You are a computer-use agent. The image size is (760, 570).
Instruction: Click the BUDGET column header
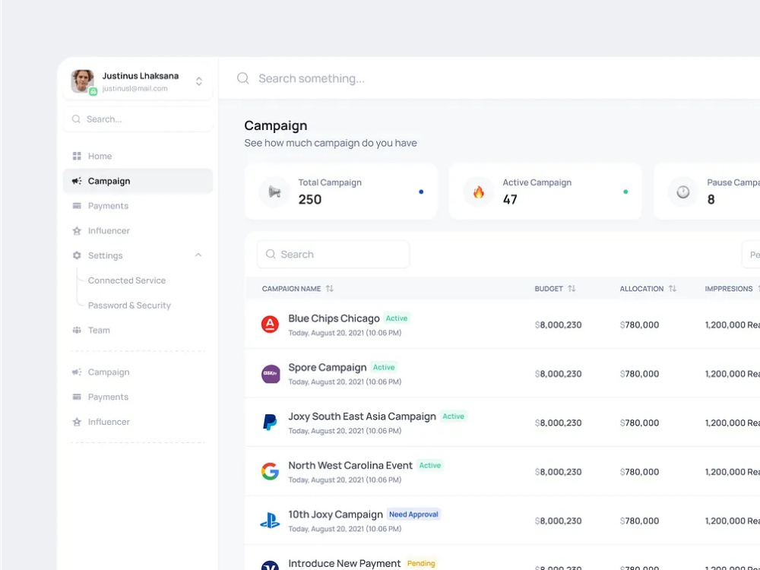pos(549,288)
